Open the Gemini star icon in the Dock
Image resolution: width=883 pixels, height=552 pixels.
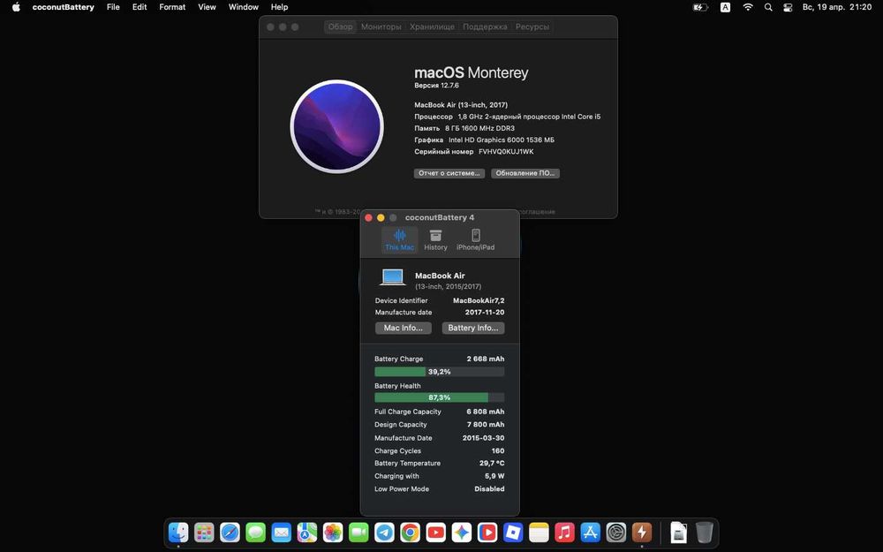[462, 532]
